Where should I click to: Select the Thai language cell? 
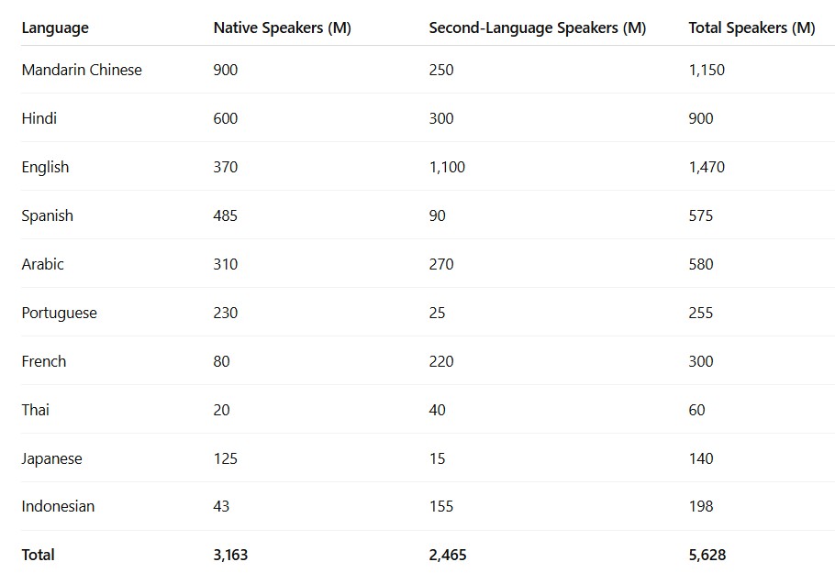[x=36, y=410]
